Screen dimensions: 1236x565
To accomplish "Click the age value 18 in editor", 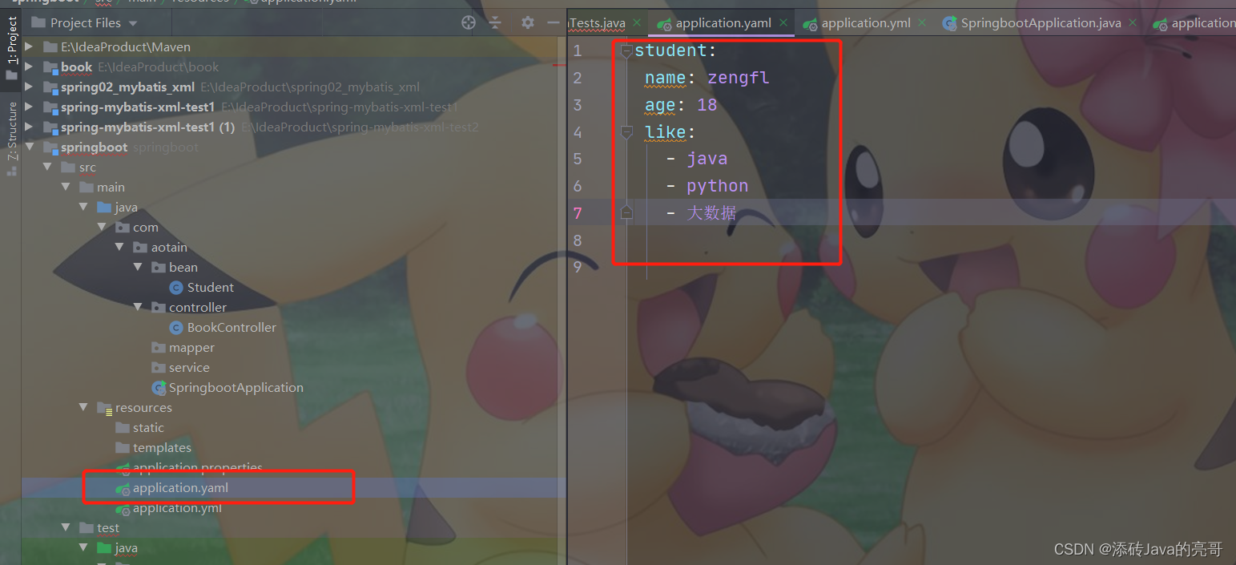I will 707,105.
